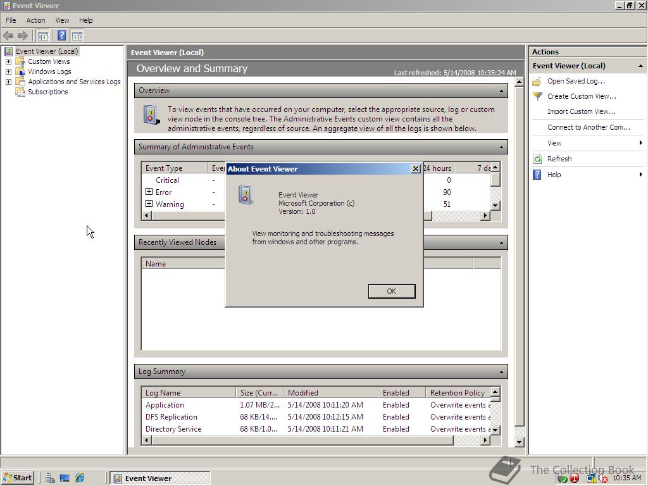Open the View menu
This screenshot has height=486, width=648.
click(x=63, y=20)
